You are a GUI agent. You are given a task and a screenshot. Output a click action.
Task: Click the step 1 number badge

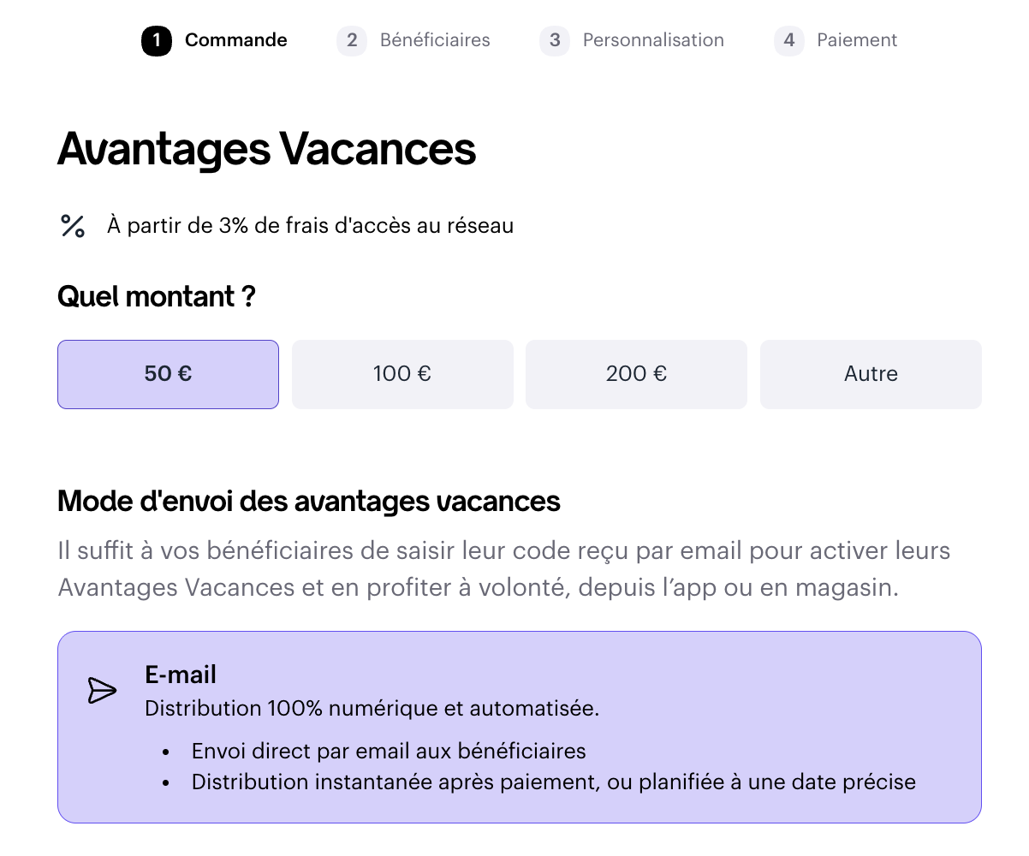[x=157, y=40]
